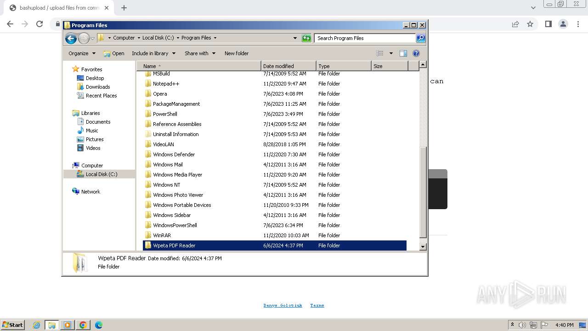Click the file list scrollbar up arrow
Screen dimensions: 588x331
click(423, 65)
